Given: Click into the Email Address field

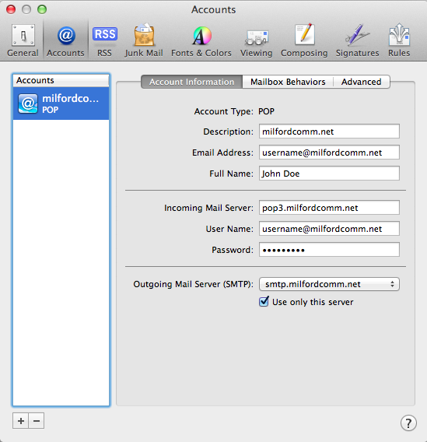Looking at the screenshot, I should click(x=329, y=153).
